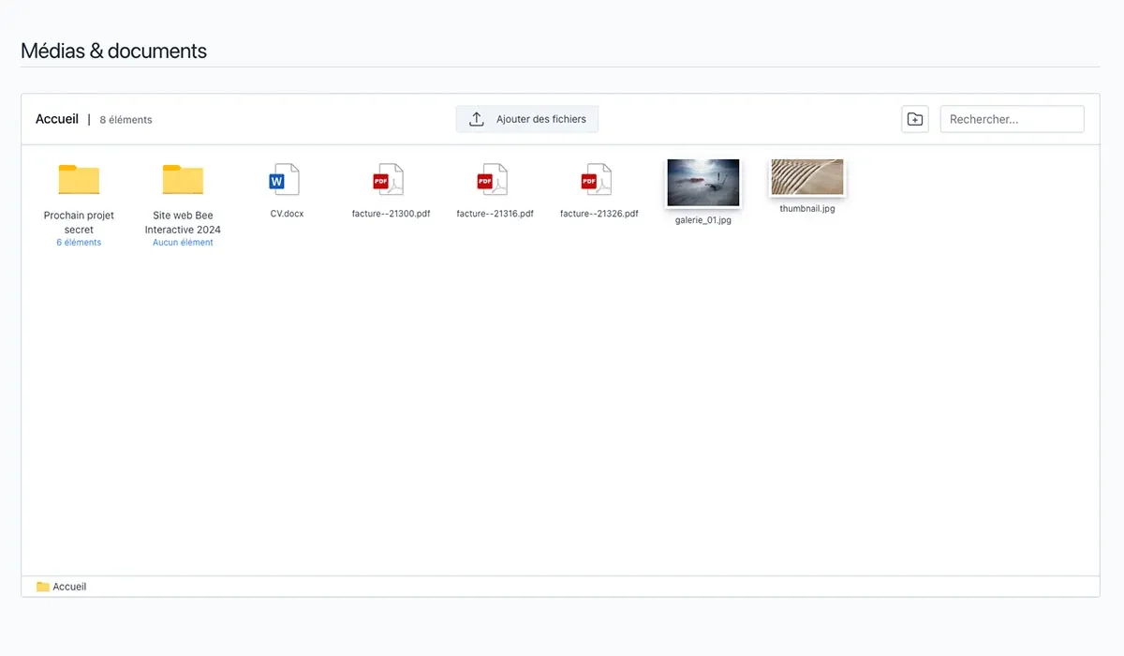Click the facture--21316.pdf file name label
1124x656 pixels.
495,214
